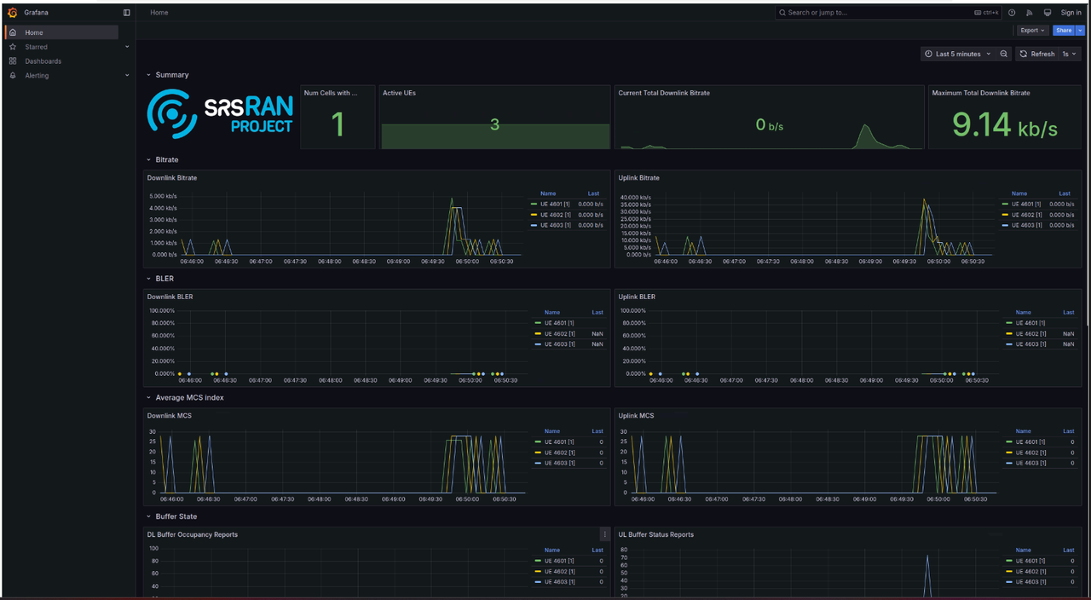
Task: Click the magnifier icon in search bar
Action: pos(782,13)
